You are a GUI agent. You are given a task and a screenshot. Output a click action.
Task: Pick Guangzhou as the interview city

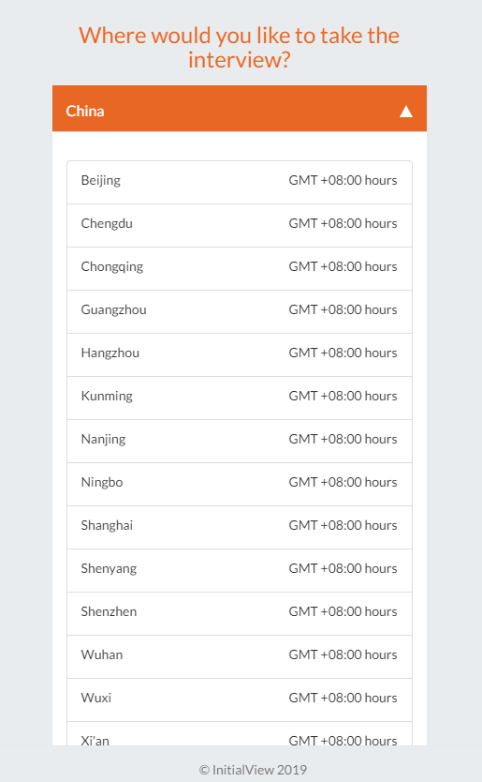[x=240, y=311]
